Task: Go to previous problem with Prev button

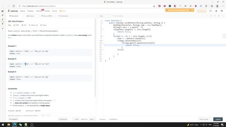Action: (76, 119)
